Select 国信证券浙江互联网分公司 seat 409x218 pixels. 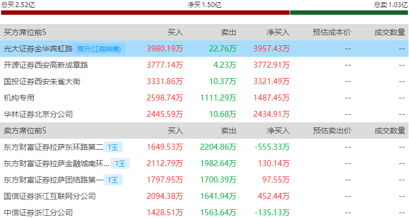pos(50,196)
